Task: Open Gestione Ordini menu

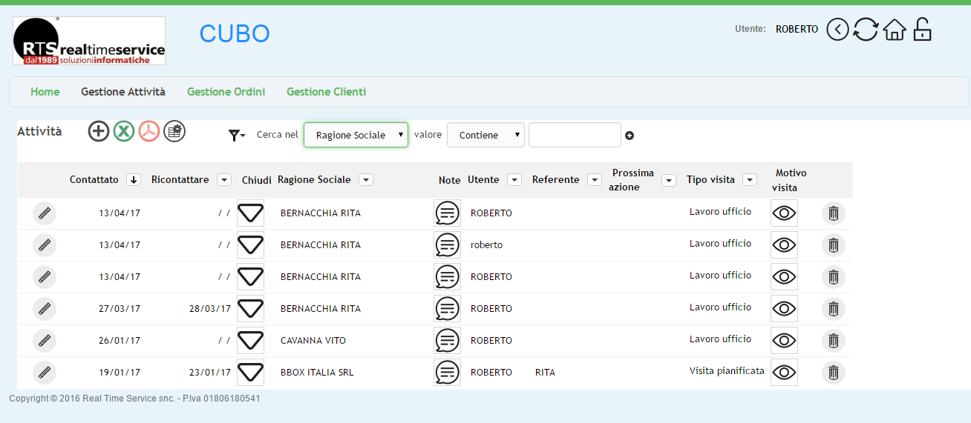Action: 226,92
